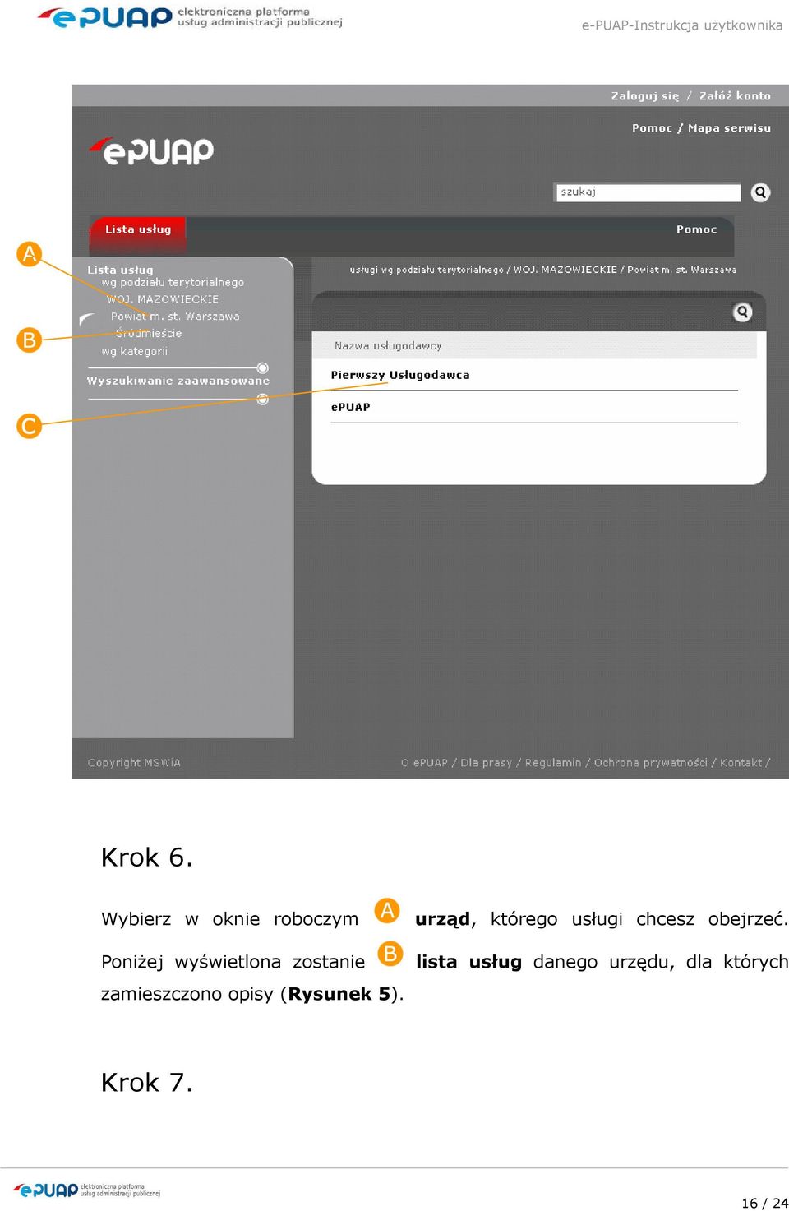Image resolution: width=789 pixels, height=1211 pixels.
Task: Click the small ePUAP logo in the page footer
Action: tap(87, 1190)
